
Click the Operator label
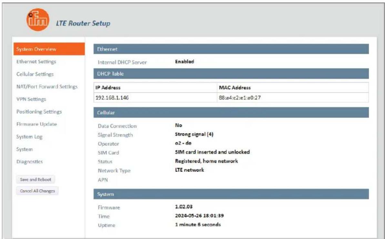pyautogui.click(x=108, y=144)
